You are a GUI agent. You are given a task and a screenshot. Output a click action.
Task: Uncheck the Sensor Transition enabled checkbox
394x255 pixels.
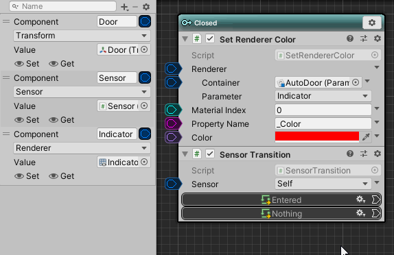210,154
